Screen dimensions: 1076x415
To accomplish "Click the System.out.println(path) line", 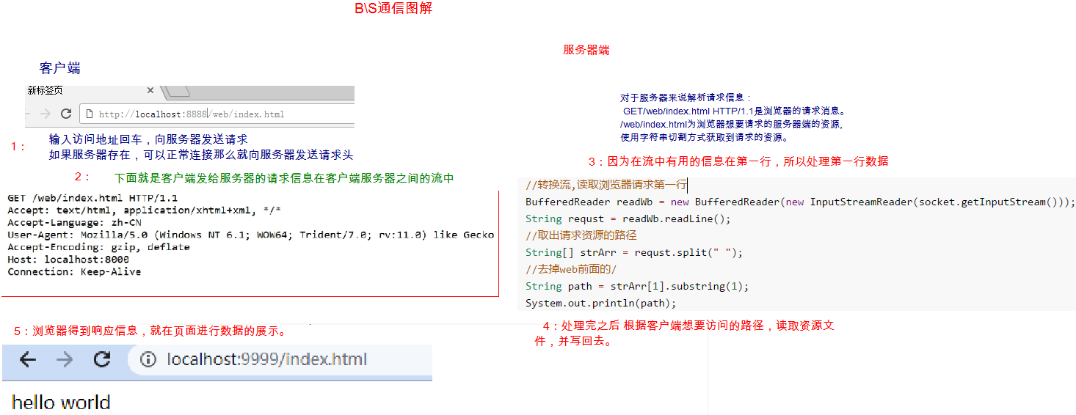I will pos(600,303).
